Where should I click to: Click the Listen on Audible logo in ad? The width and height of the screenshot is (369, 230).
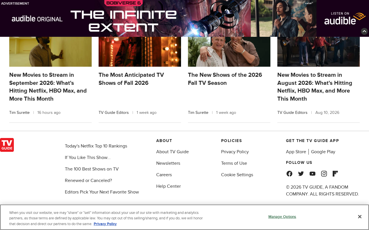coord(344,18)
